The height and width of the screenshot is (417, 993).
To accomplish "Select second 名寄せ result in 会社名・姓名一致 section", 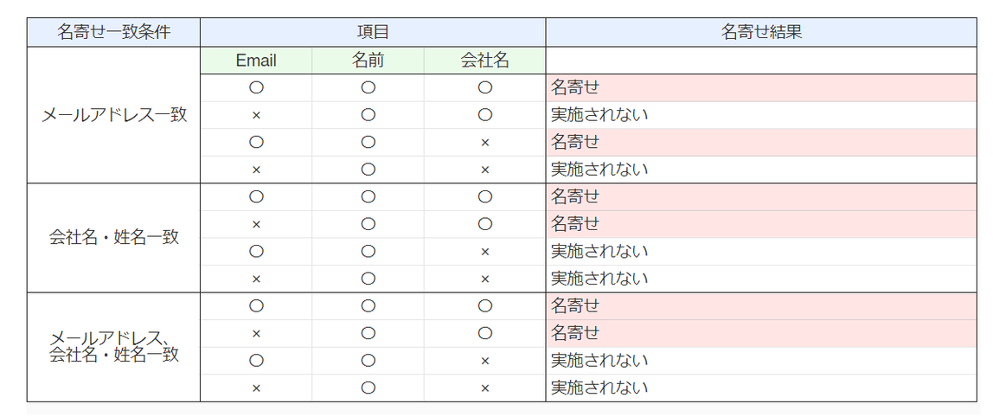I will click(x=761, y=224).
